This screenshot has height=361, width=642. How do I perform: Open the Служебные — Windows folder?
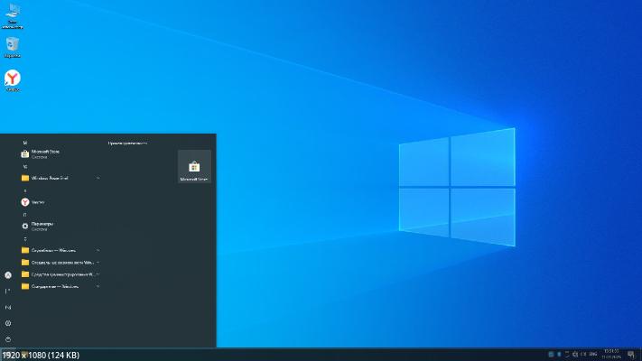[60, 250]
